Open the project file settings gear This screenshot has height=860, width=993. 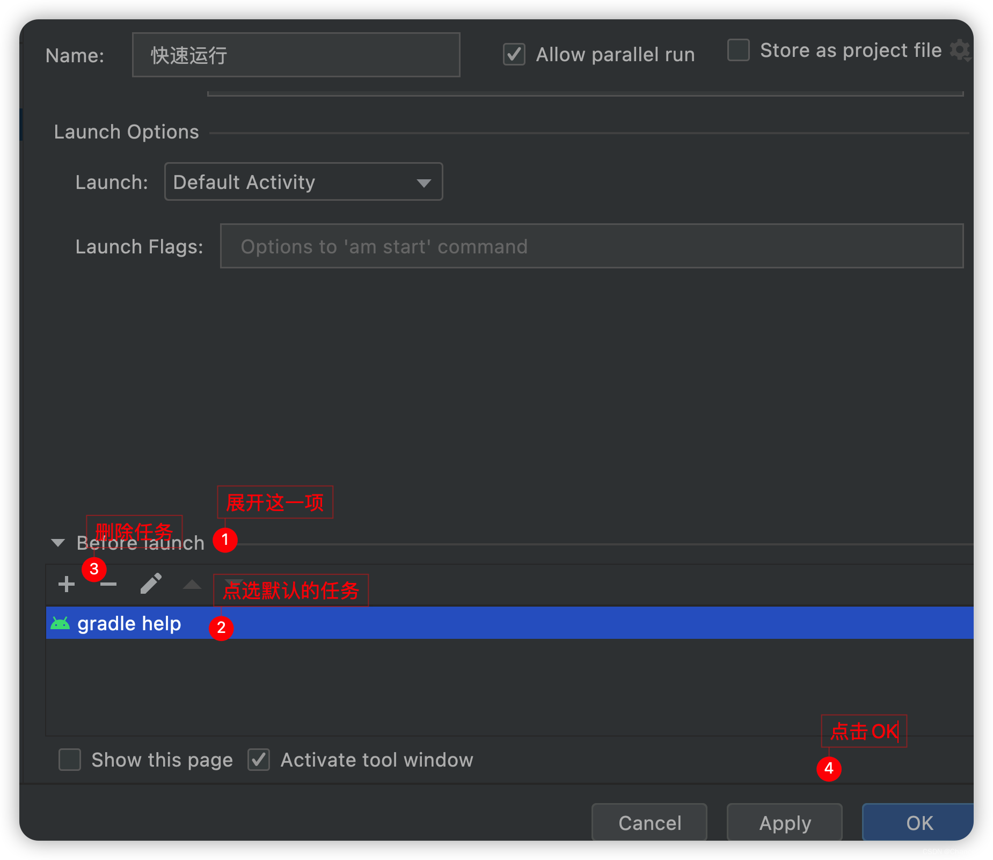(960, 51)
